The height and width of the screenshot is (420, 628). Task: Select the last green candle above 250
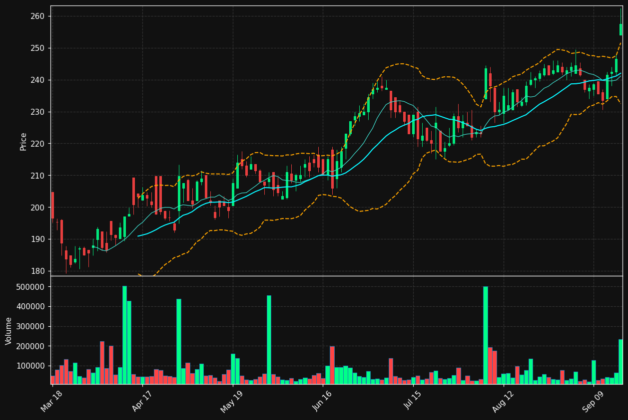pyautogui.click(x=621, y=29)
